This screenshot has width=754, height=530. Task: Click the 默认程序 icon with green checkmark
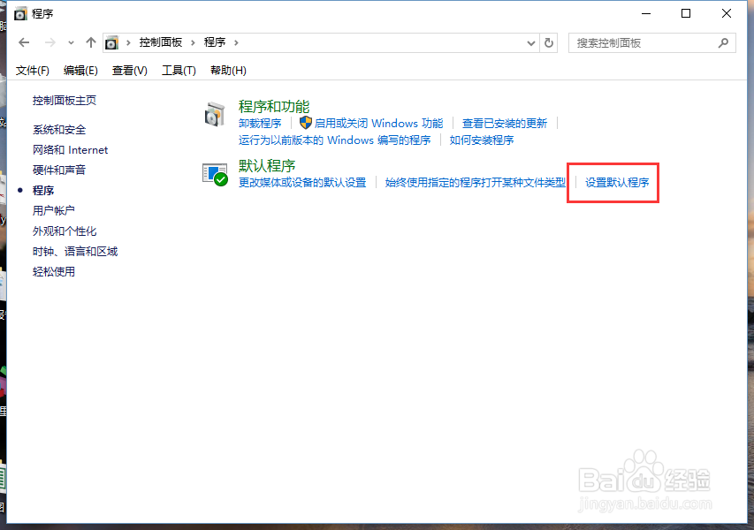point(215,174)
